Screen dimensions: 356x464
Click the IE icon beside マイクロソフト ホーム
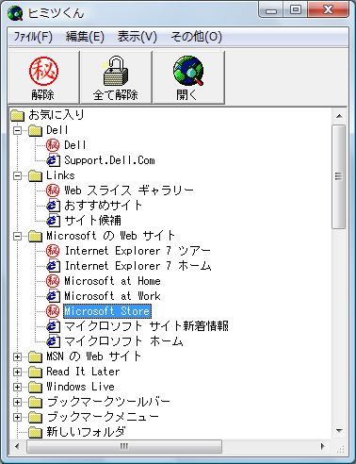click(x=53, y=341)
